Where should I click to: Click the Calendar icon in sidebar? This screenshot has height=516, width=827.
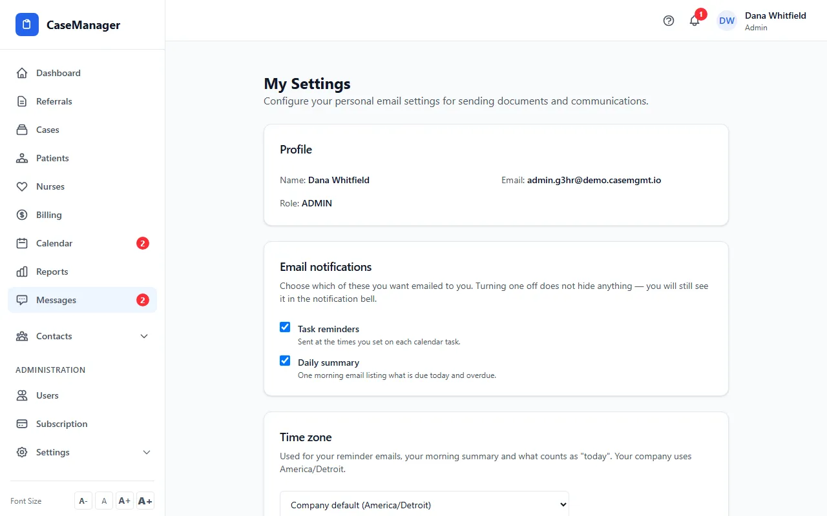(x=22, y=243)
